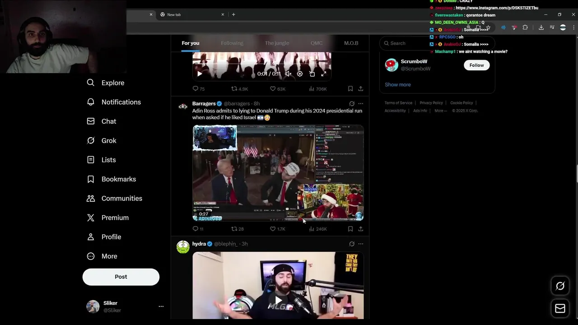Select the New tab browser tab
The image size is (578, 325).
[191, 14]
